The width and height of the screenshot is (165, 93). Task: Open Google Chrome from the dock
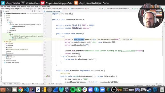click(x=20, y=90)
